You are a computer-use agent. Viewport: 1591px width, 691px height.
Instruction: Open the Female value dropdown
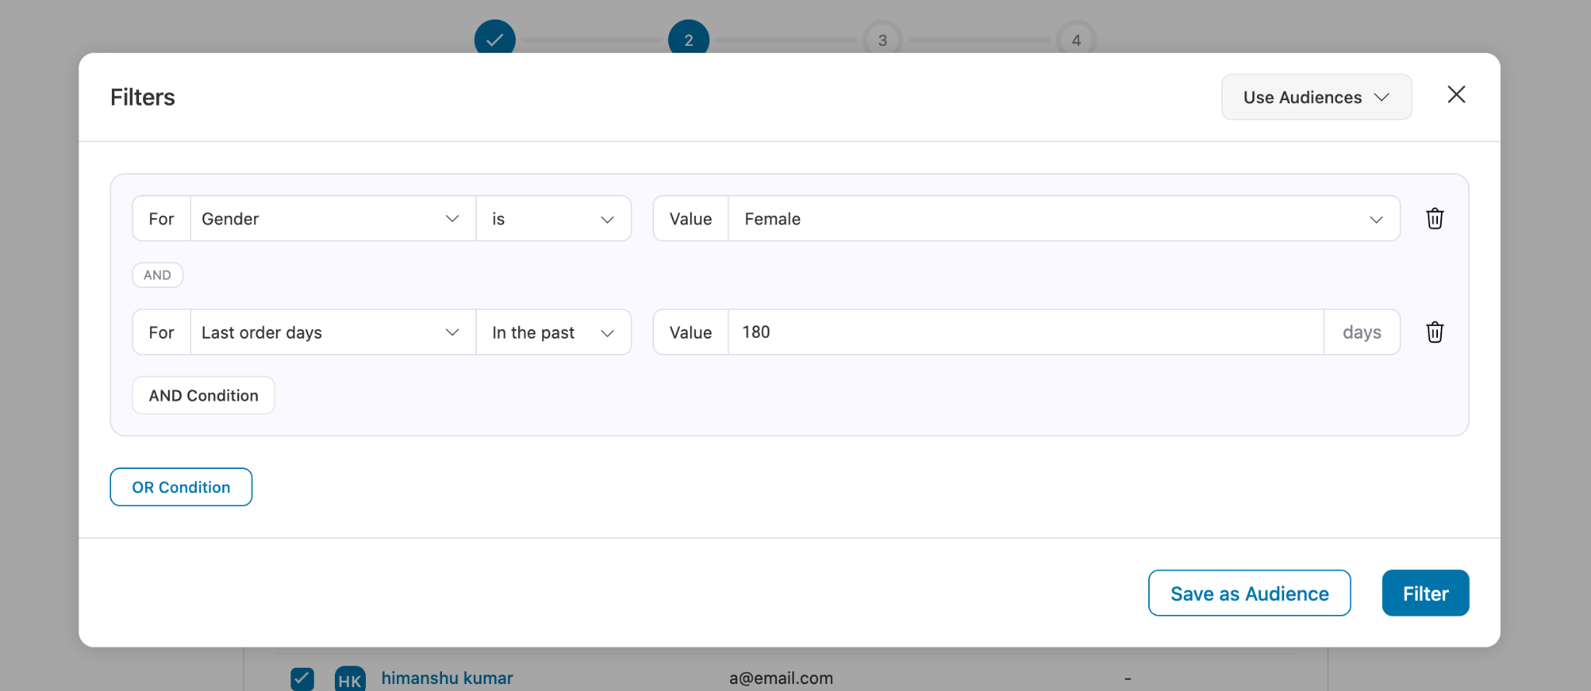[x=1063, y=219]
